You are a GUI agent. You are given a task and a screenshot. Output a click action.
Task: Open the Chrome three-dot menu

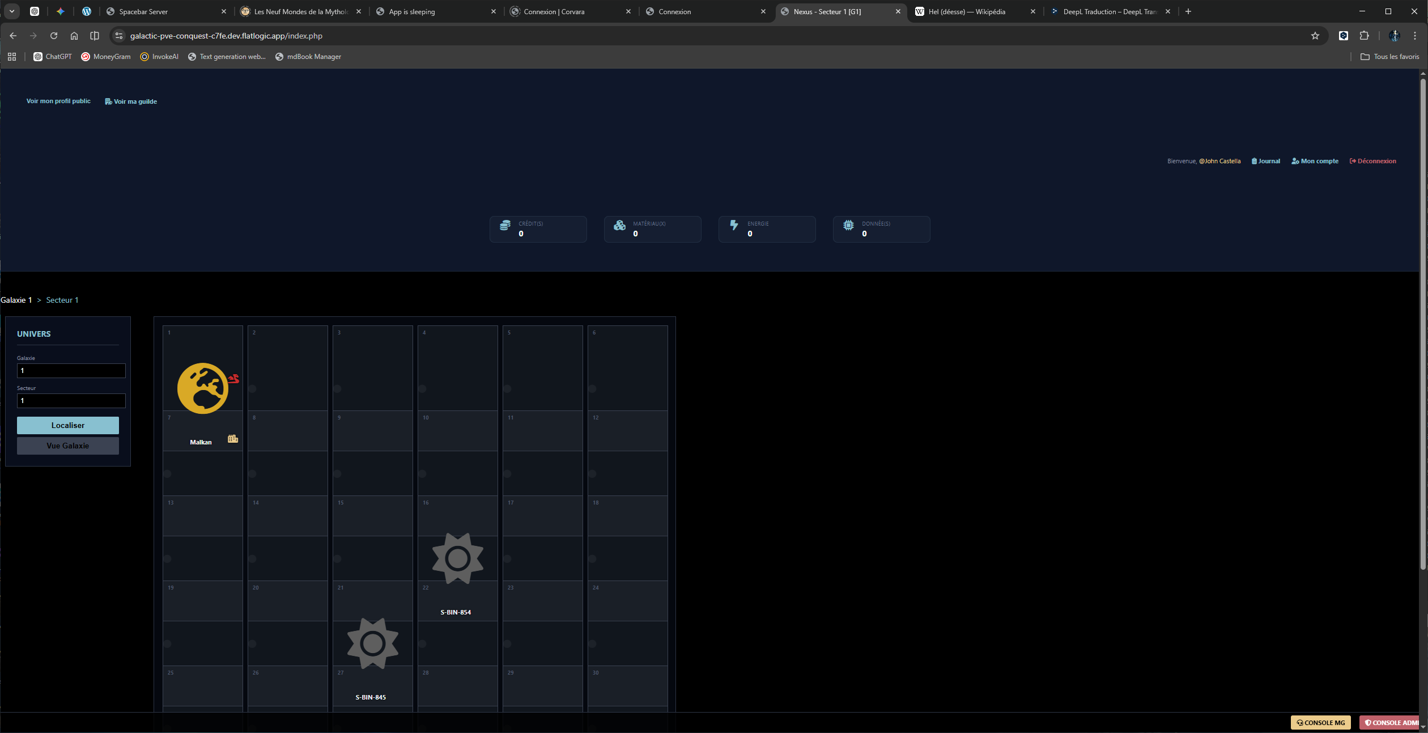tap(1415, 36)
